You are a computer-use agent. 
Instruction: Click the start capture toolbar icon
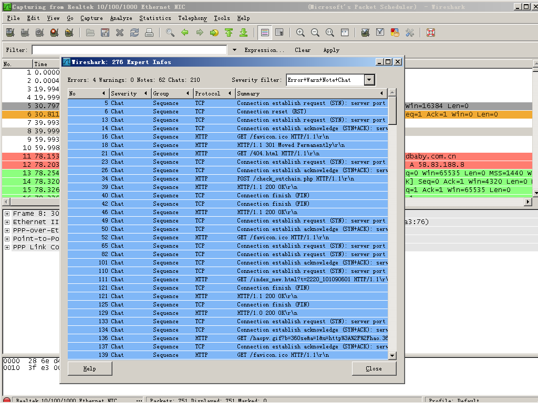click(x=40, y=33)
